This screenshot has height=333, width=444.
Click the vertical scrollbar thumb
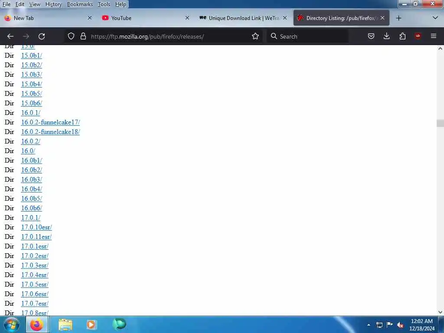pyautogui.click(x=440, y=123)
